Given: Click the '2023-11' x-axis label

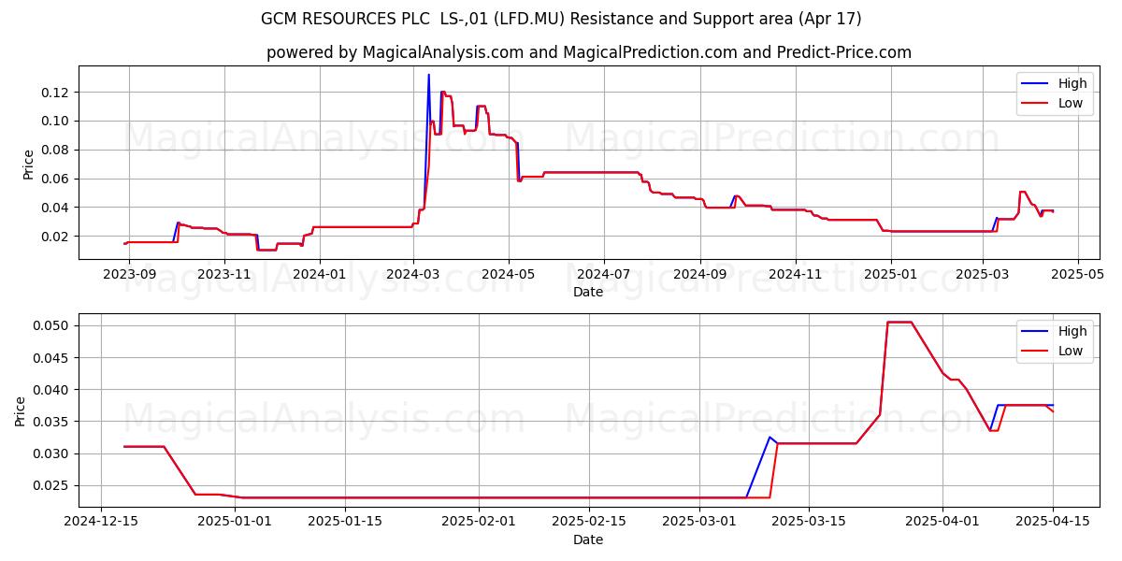Looking at the screenshot, I should pos(225,274).
